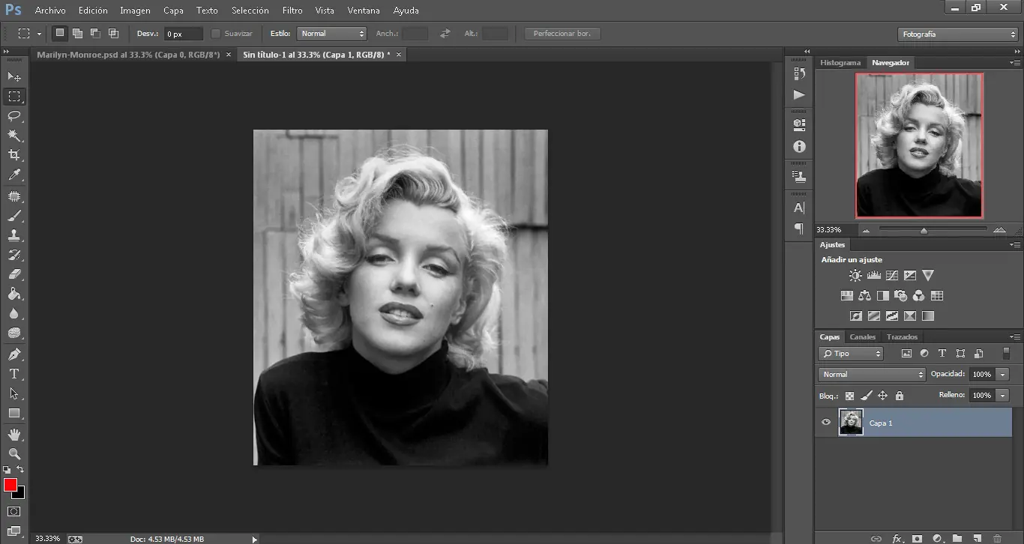Switch to the Histograma tab
Viewport: 1024px width, 544px height.
coord(840,63)
